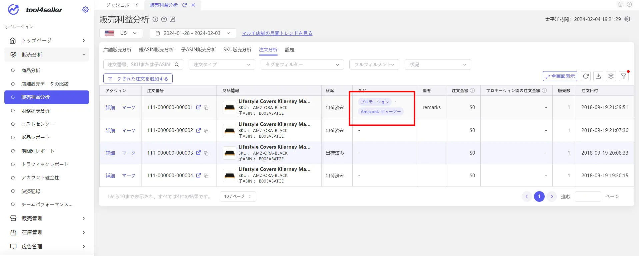Go to next page with right arrow

pyautogui.click(x=552, y=196)
